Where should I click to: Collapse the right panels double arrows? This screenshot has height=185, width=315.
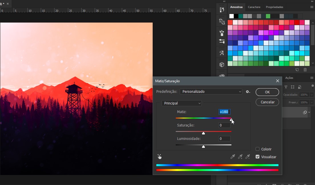[x=312, y=1]
